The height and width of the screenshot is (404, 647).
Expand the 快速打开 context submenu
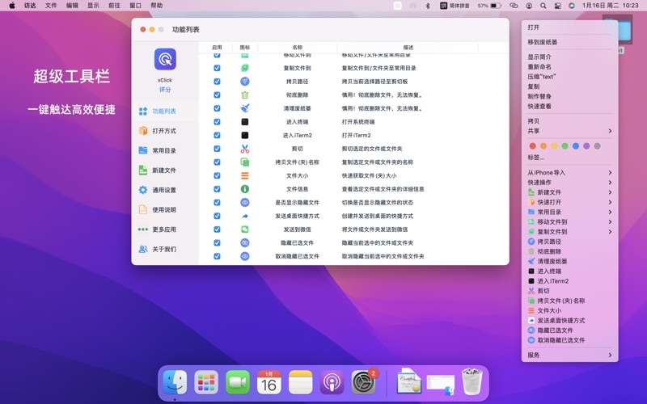569,202
